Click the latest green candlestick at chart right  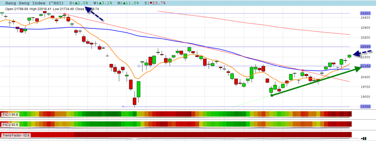click(350, 56)
